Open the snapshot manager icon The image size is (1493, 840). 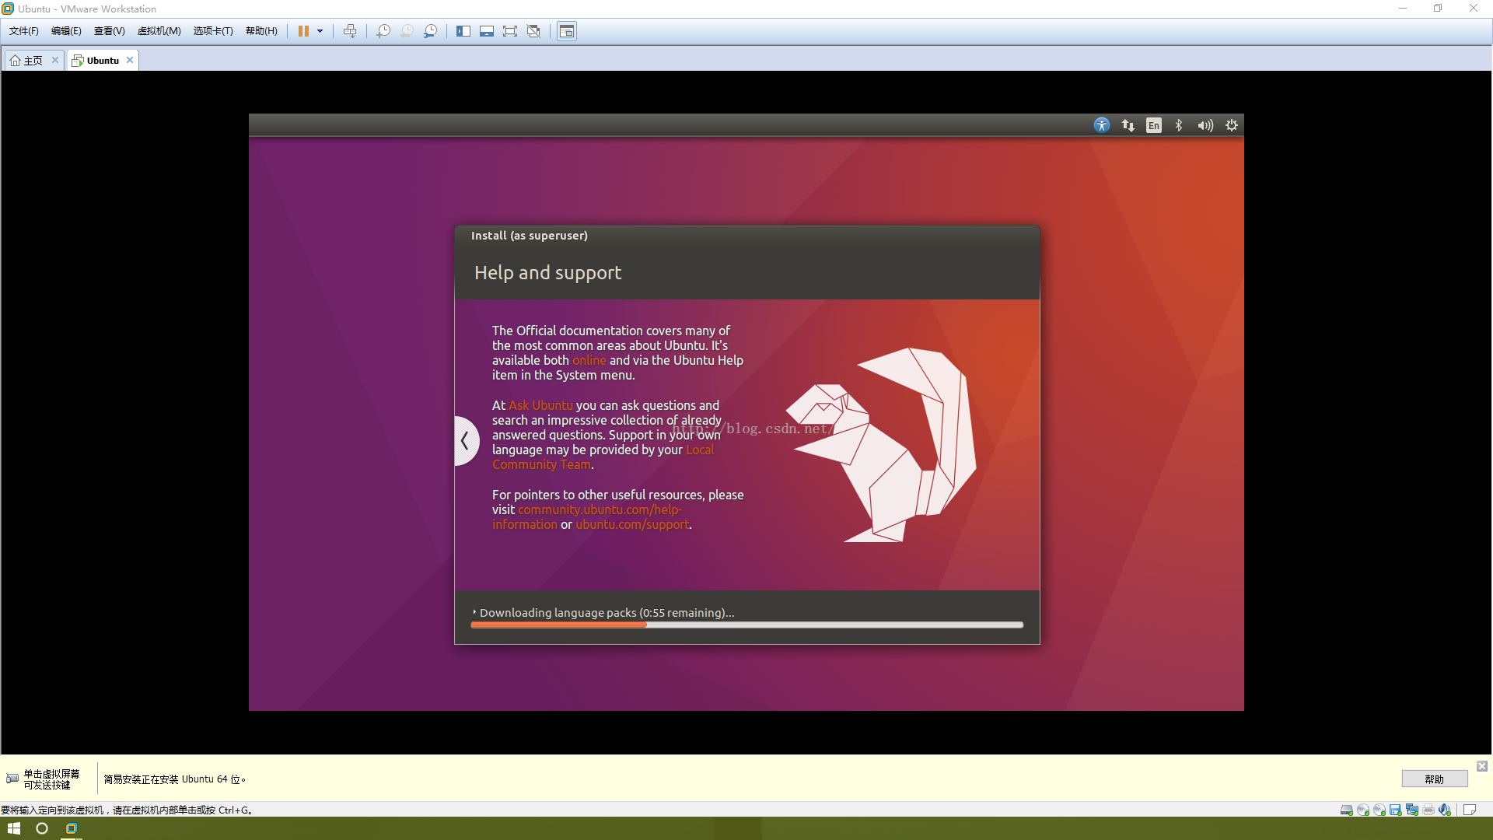430,31
